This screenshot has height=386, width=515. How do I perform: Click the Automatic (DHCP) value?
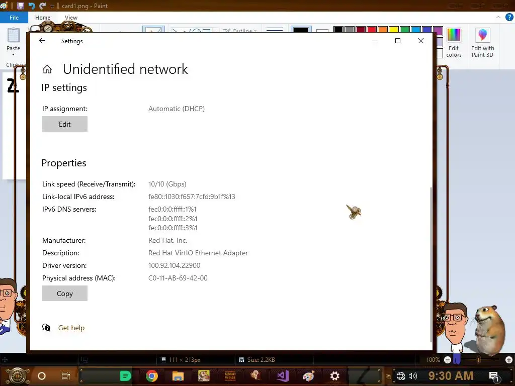click(177, 109)
